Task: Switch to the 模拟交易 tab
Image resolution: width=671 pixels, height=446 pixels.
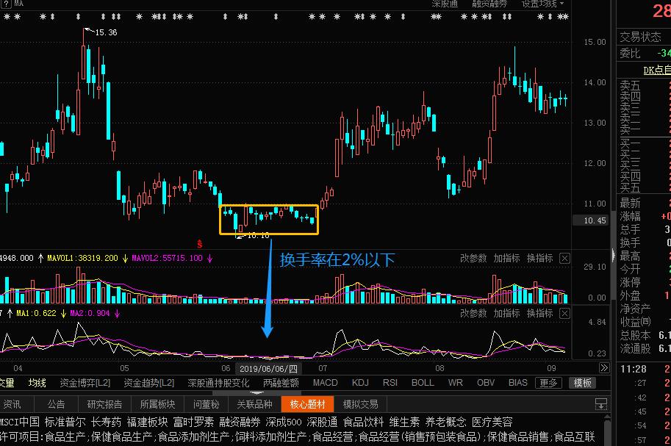Action: pyautogui.click(x=362, y=403)
